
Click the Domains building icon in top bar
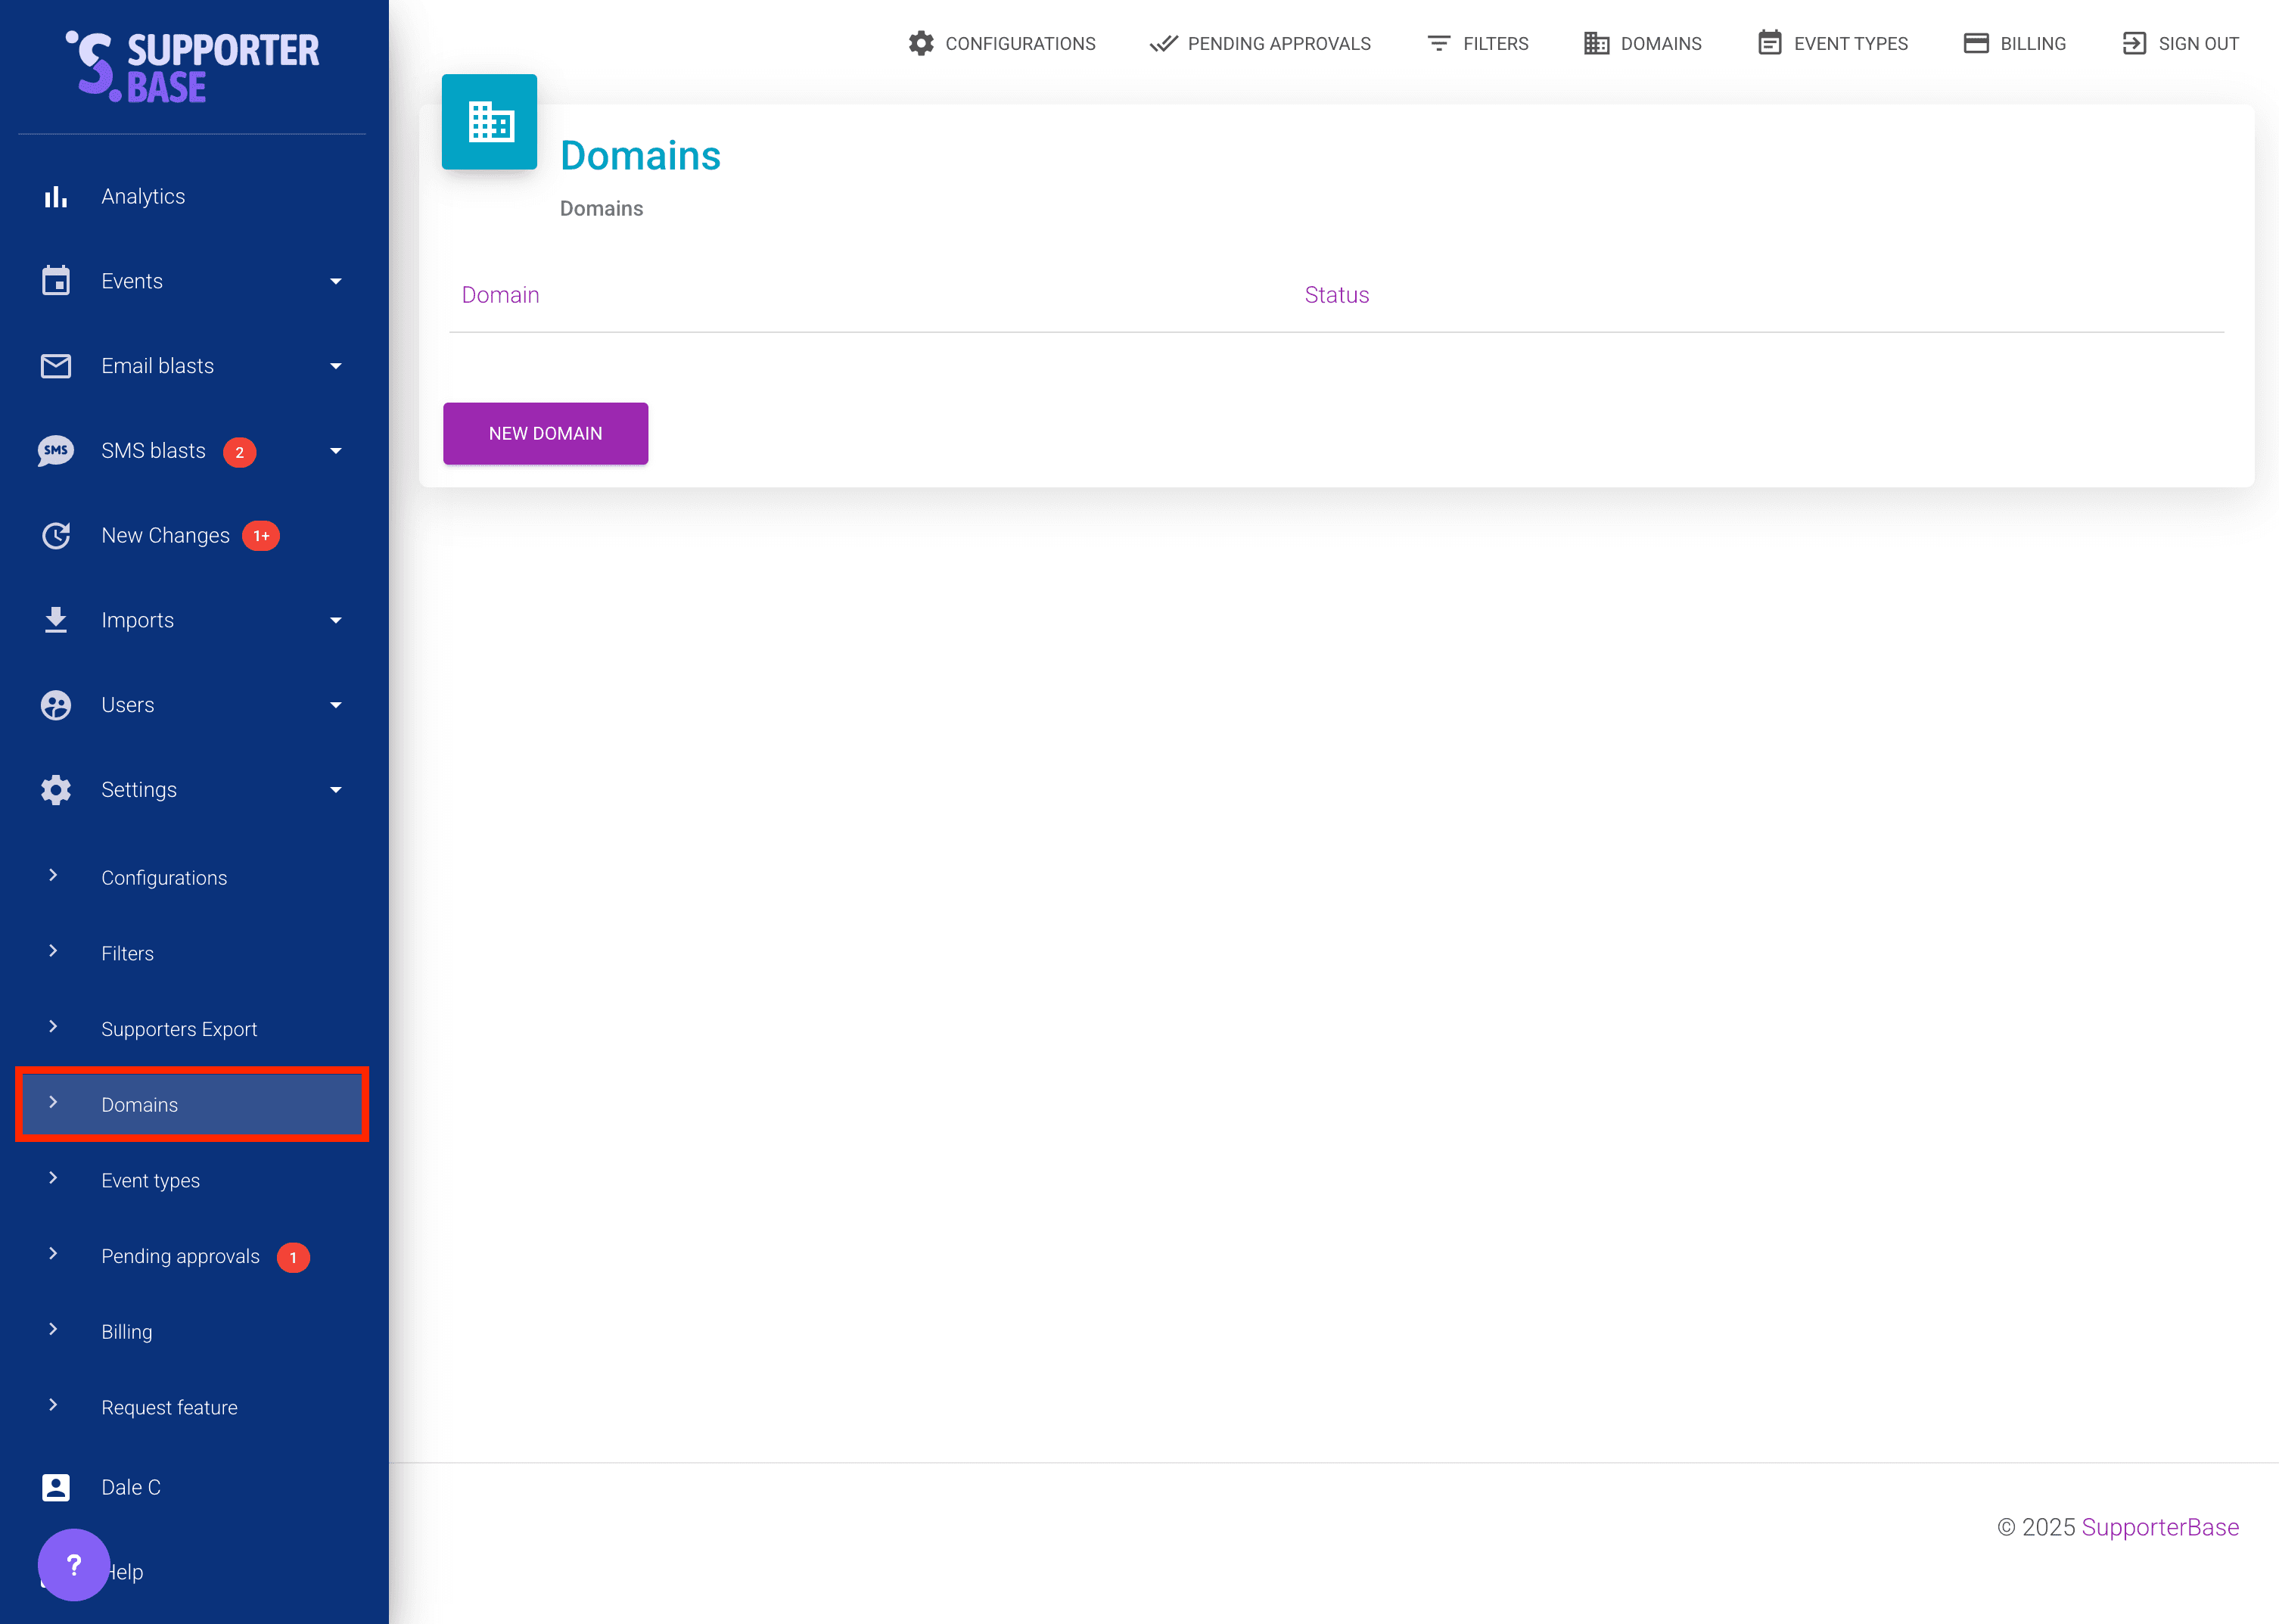click(x=1595, y=43)
